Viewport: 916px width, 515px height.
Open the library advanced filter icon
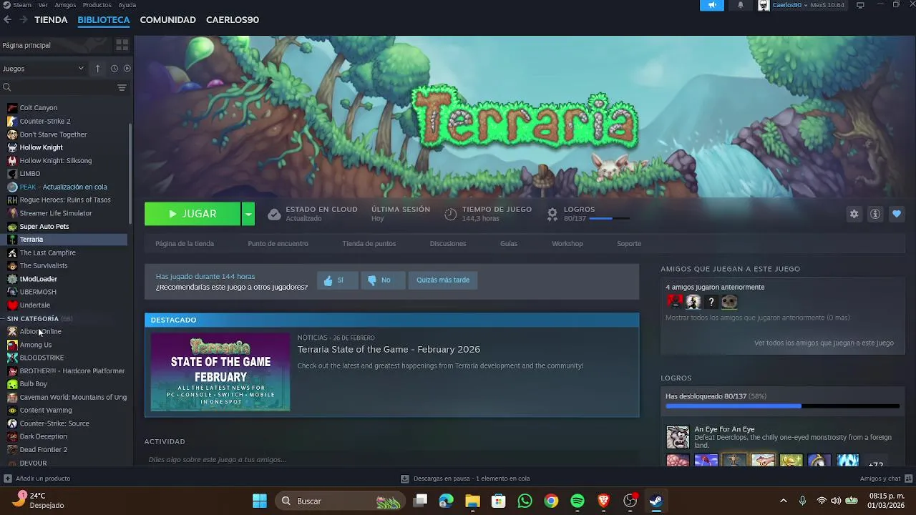tap(122, 87)
